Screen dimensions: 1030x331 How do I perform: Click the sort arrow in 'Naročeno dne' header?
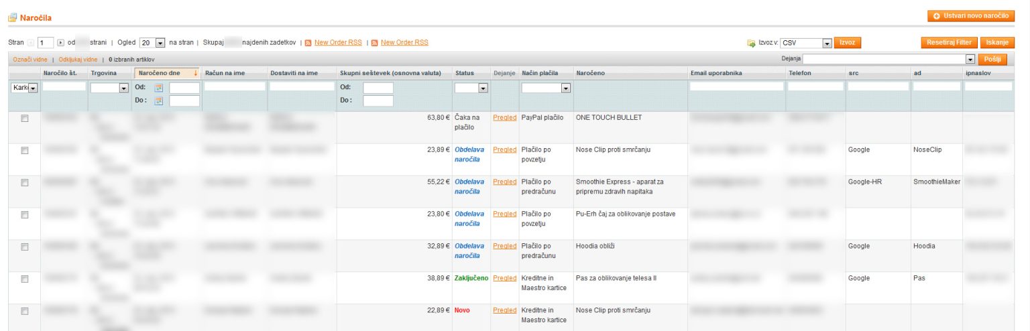click(x=195, y=73)
